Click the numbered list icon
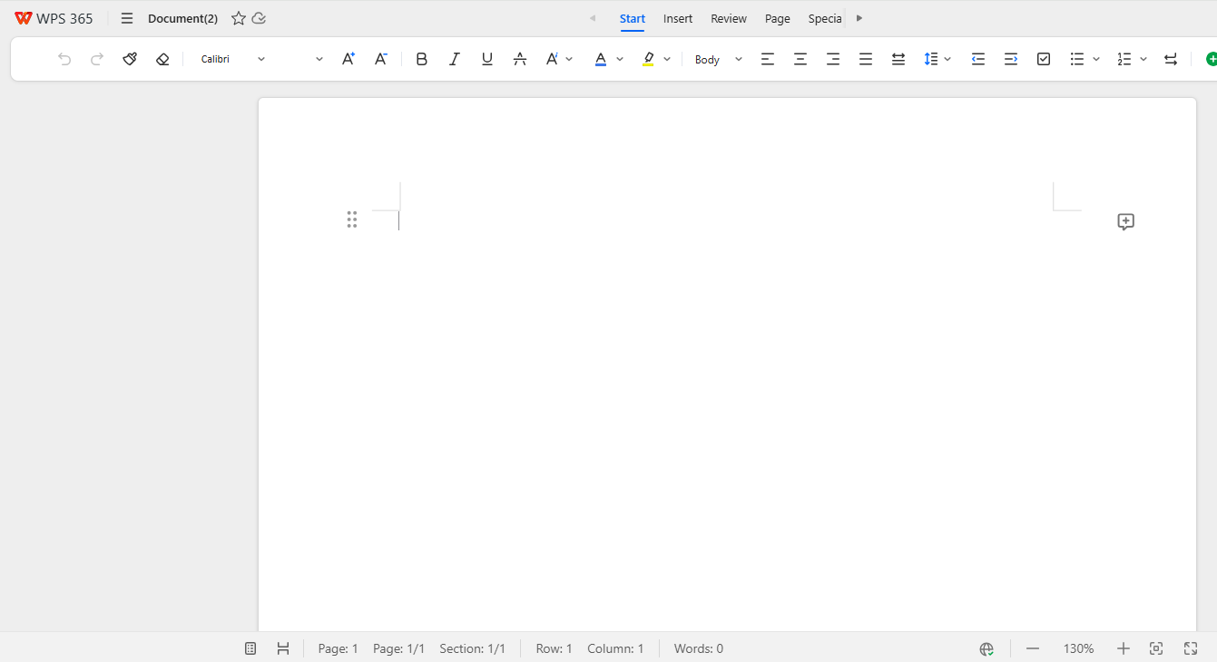This screenshot has height=662, width=1217. [1124, 59]
